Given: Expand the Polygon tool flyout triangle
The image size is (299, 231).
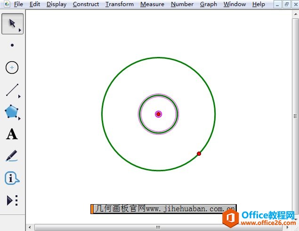Looking at the screenshot, I should 19,119.
